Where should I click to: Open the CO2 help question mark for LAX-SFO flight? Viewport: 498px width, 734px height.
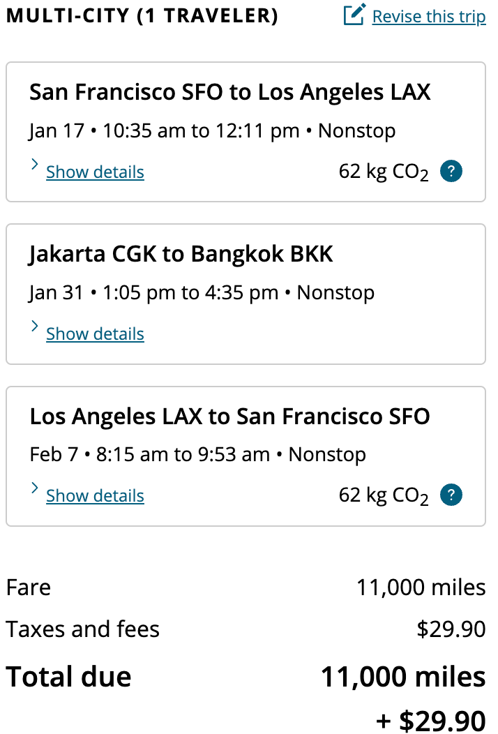point(451,494)
